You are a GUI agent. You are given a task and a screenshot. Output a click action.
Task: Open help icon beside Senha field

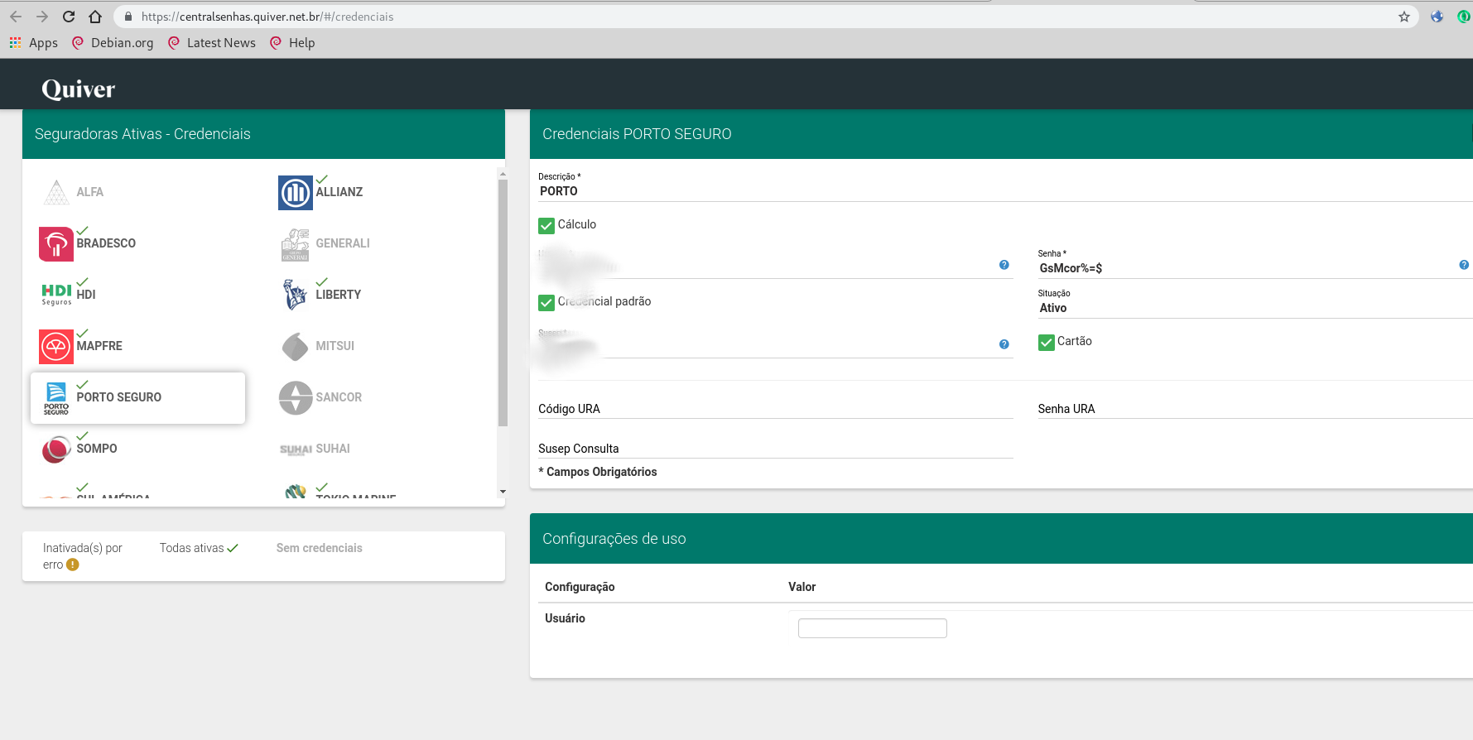[x=1464, y=265]
